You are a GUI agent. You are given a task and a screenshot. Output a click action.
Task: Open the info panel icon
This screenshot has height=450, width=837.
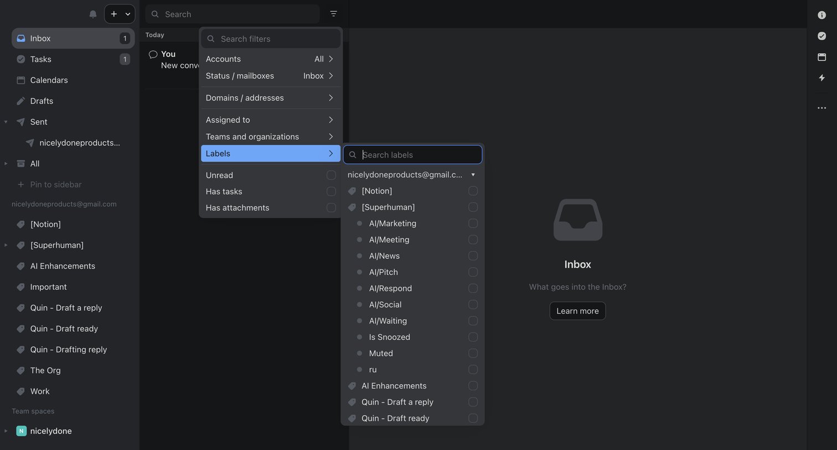point(821,15)
